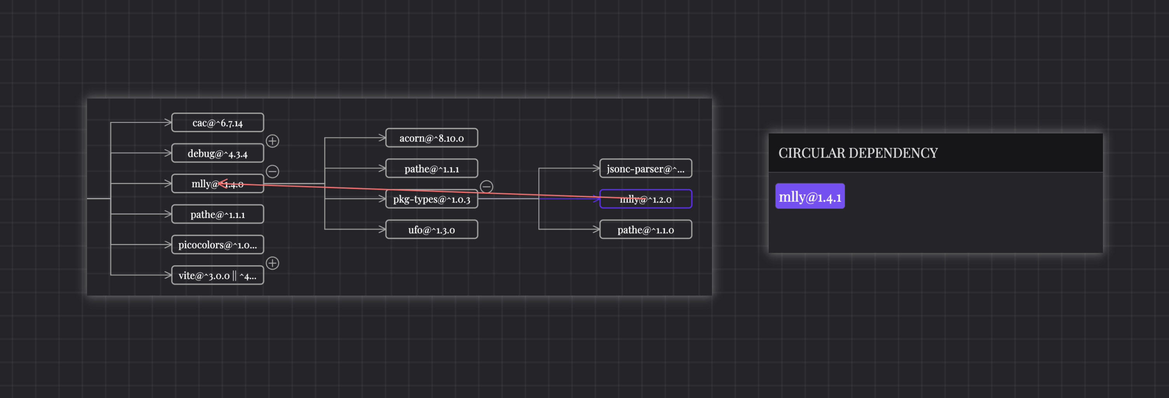Click the highlighted mlly@^1.2.0 node
The width and height of the screenshot is (1169, 398).
[x=646, y=199]
